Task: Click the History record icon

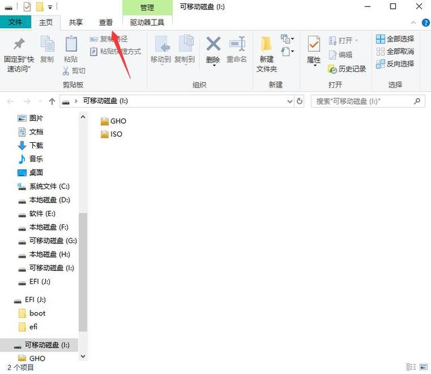Action: click(x=333, y=69)
